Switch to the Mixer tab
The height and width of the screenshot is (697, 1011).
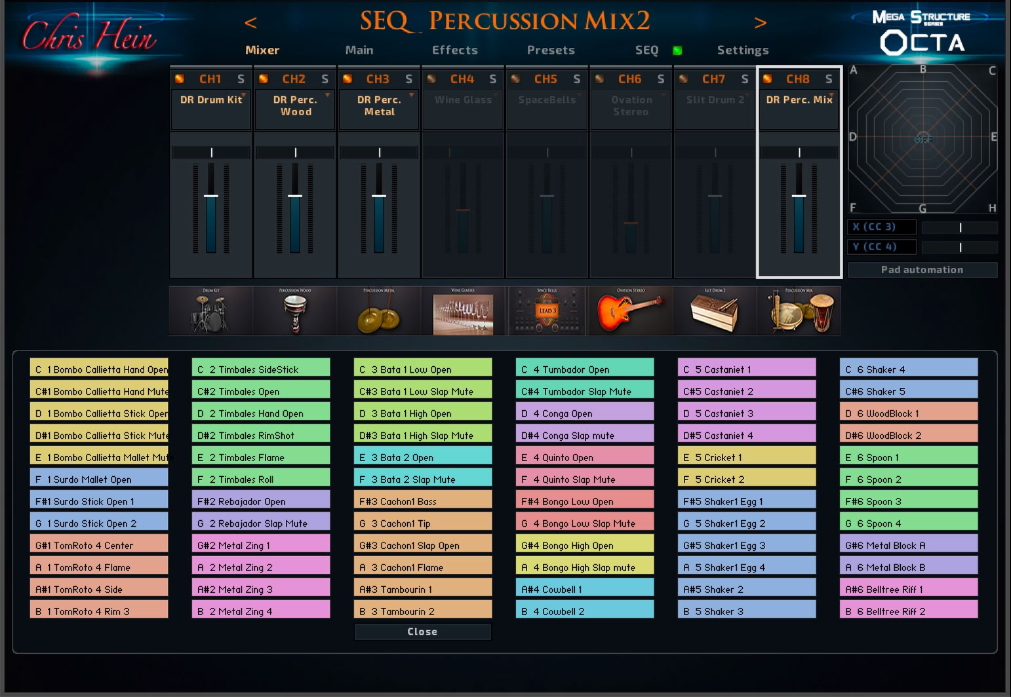[262, 50]
